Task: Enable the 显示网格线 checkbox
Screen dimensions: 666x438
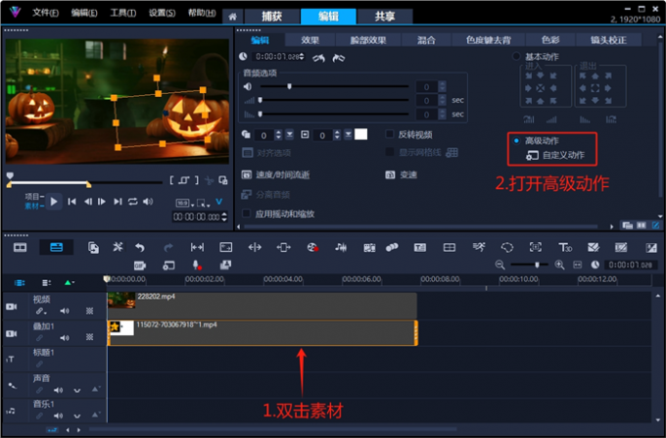Action: tap(390, 152)
